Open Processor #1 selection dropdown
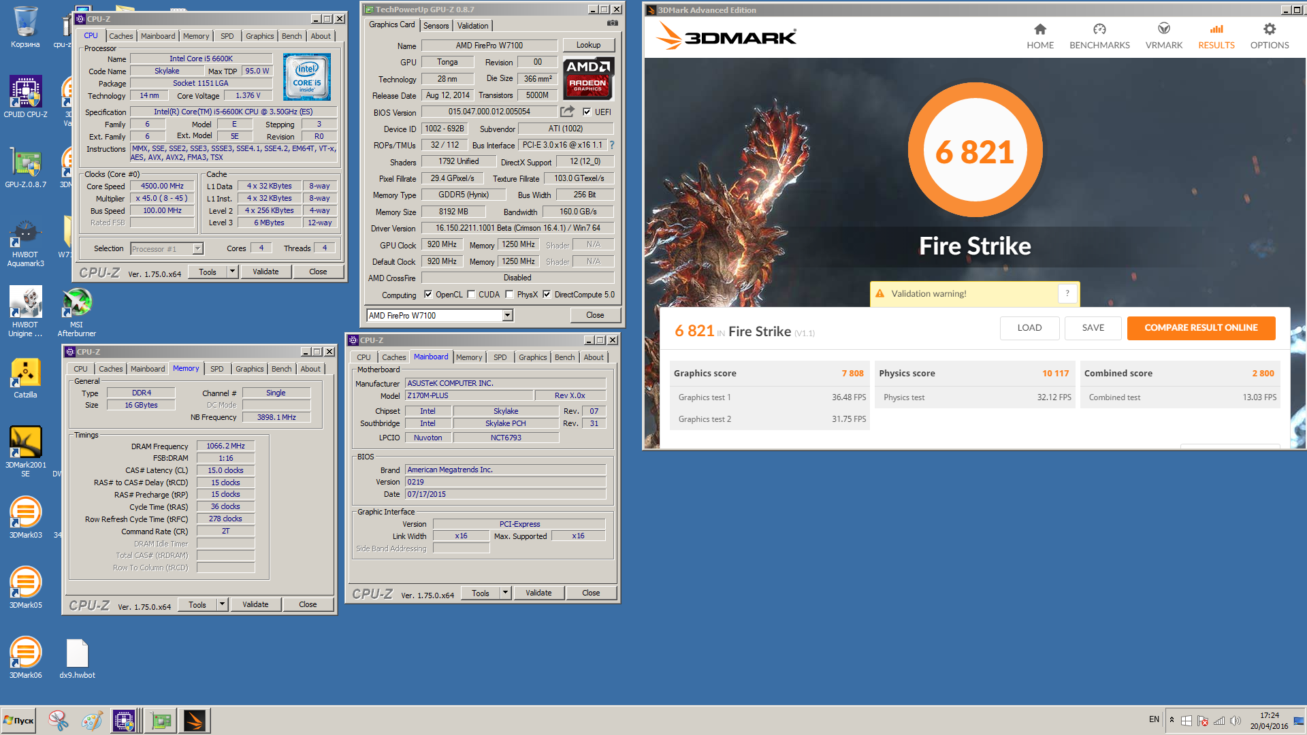The height and width of the screenshot is (735, 1307). point(197,248)
